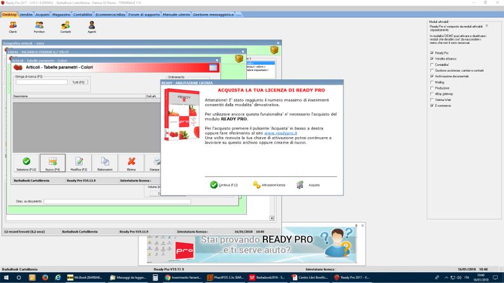Viewport: 504px width, 283px height.
Task: Open the Contabilita' menu tab
Action: (x=83, y=15)
